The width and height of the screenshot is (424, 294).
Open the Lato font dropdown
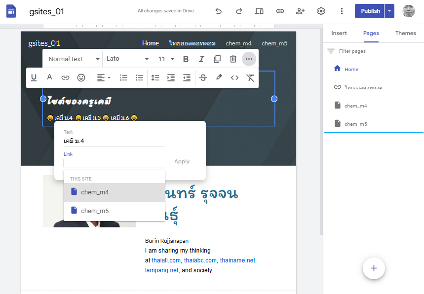(127, 59)
